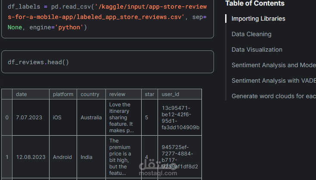Click the iOS platform cell
Screen dimensions: 316x180
point(57,118)
